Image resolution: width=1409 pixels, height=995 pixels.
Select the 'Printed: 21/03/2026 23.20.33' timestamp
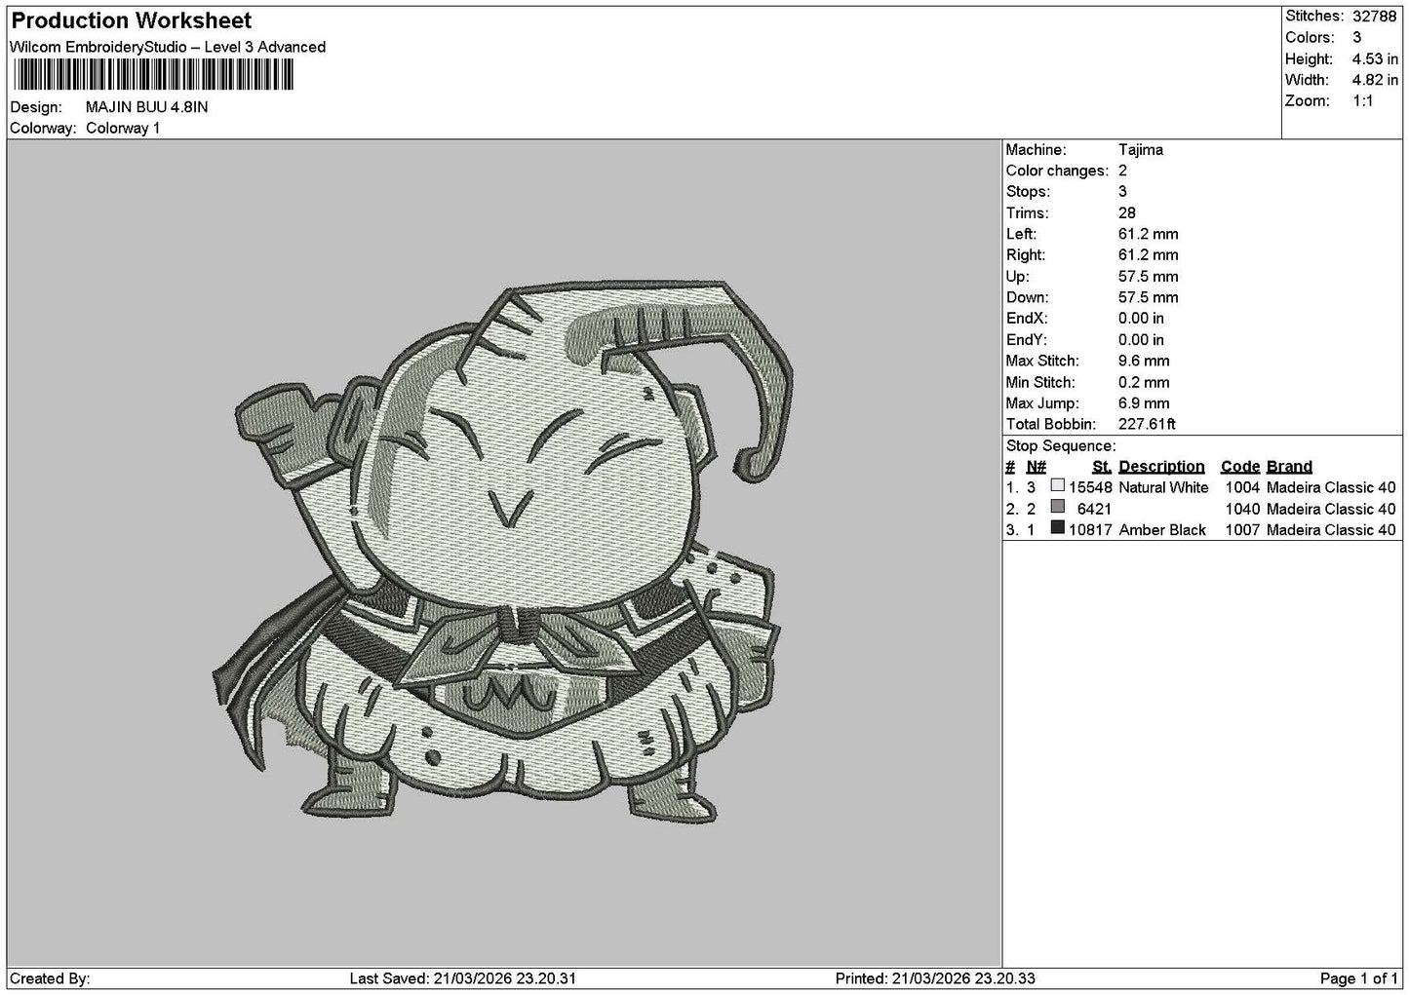(935, 979)
